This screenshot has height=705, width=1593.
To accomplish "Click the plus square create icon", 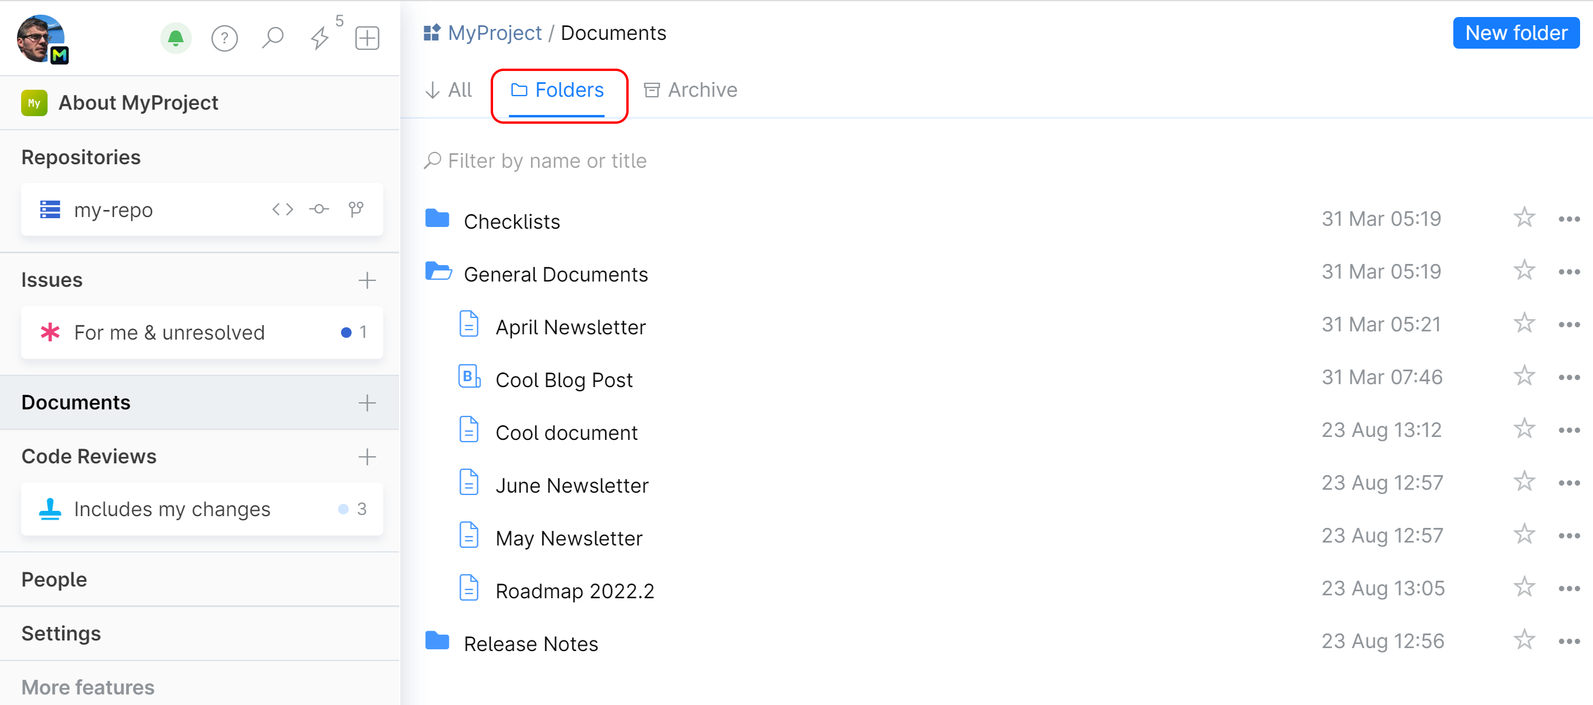I will click(x=367, y=38).
